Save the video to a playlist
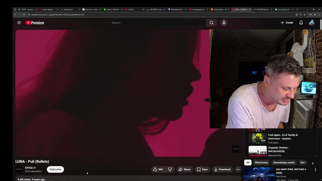Image resolution: width=322 pixels, height=181 pixels. pos(202,169)
